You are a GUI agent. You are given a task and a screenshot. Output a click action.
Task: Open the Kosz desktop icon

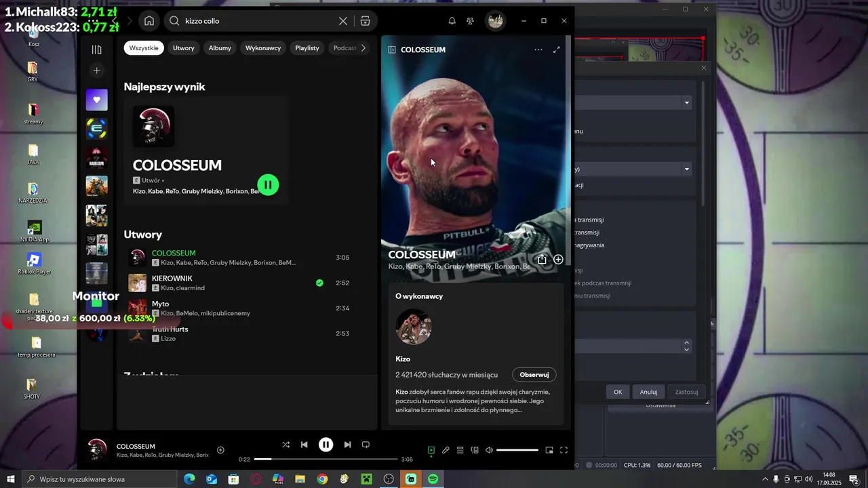point(33,36)
